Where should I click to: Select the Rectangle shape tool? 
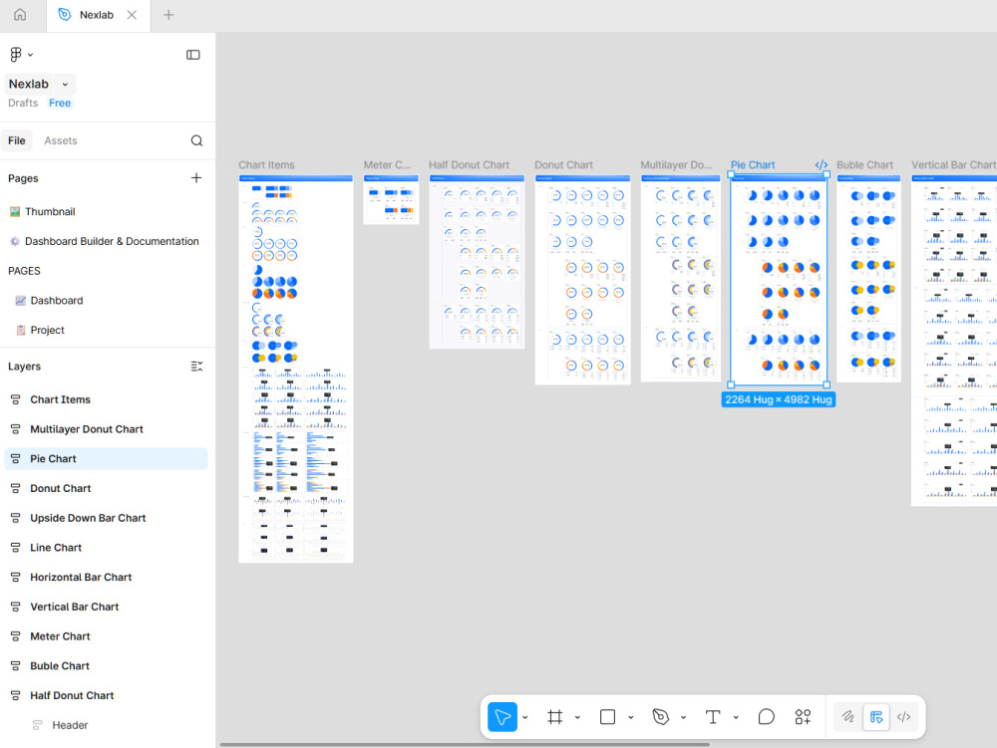[x=608, y=717]
